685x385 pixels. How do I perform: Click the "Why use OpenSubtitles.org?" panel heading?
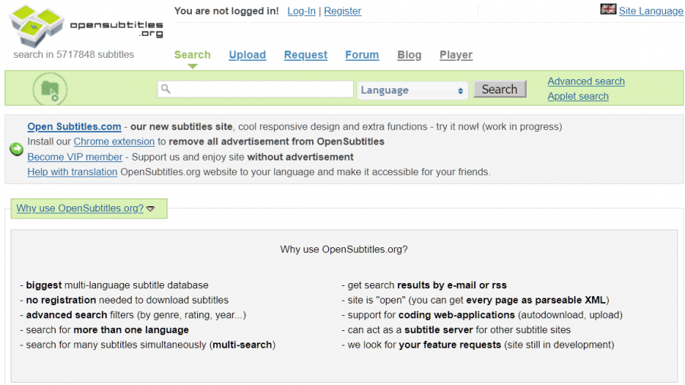click(344, 250)
